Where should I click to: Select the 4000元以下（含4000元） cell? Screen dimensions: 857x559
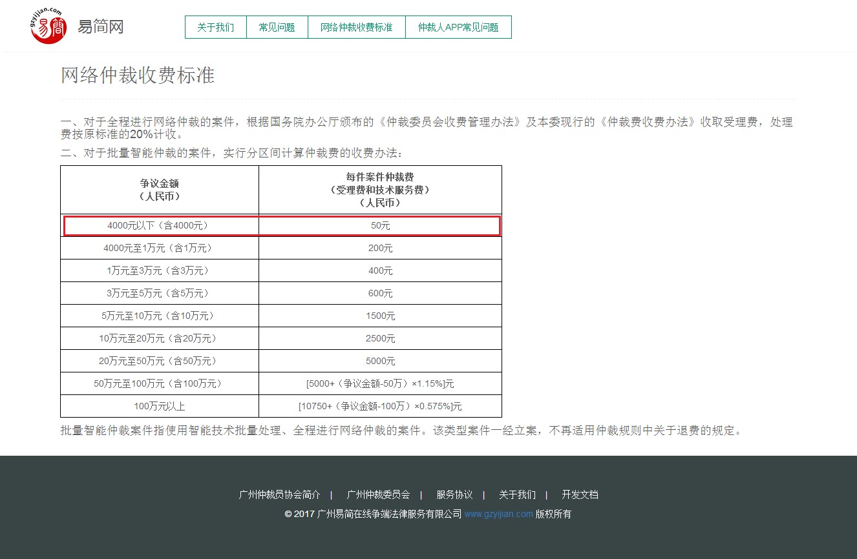tap(160, 226)
